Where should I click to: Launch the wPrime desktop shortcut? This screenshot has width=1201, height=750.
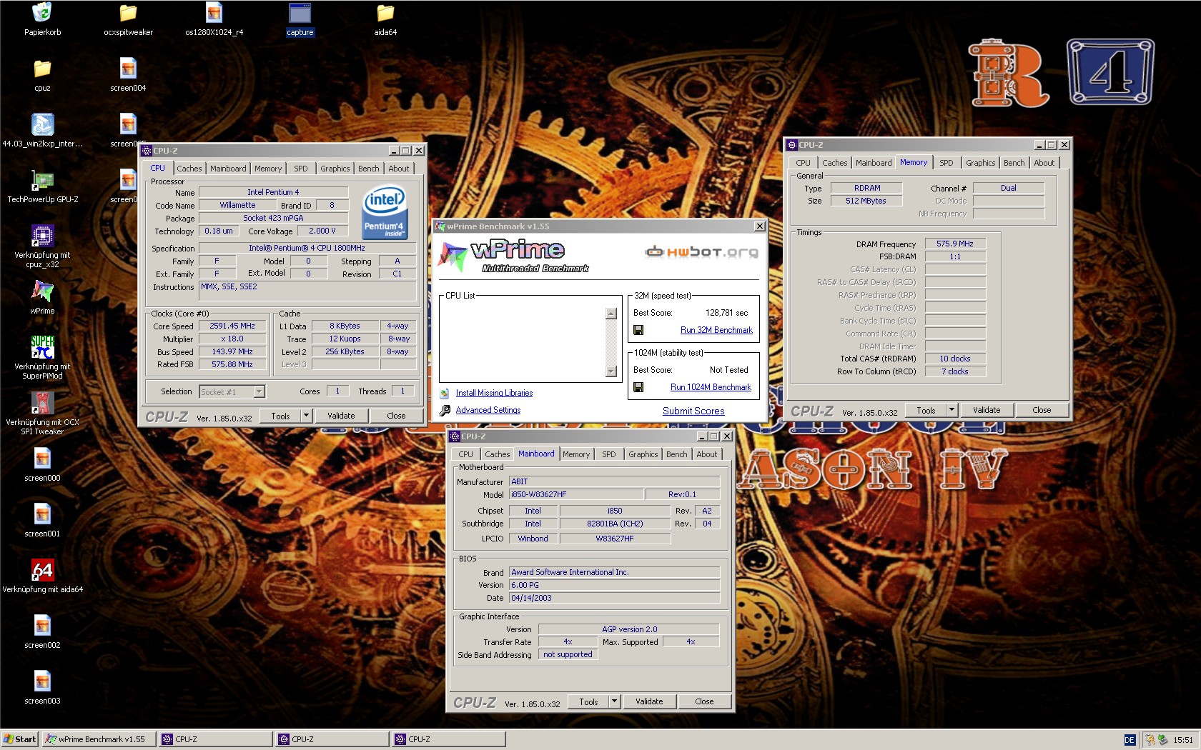pyautogui.click(x=42, y=291)
